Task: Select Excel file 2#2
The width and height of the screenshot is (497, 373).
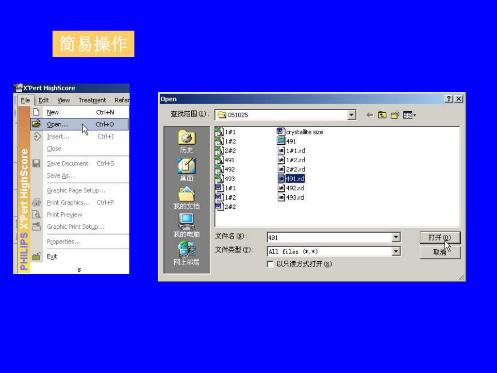Action: (225, 151)
